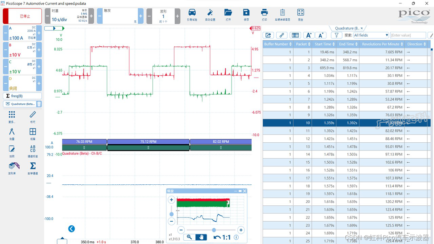The width and height of the screenshot is (434, 244).
Task: Select the Rulers tool icon
Action: [33, 114]
